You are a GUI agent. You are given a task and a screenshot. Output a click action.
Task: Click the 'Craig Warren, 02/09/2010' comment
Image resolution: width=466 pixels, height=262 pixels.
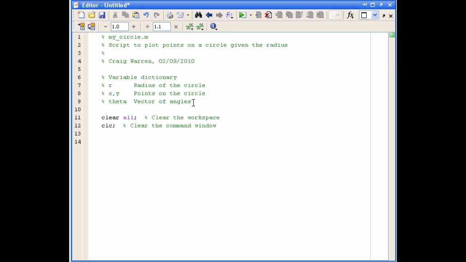[151, 61]
